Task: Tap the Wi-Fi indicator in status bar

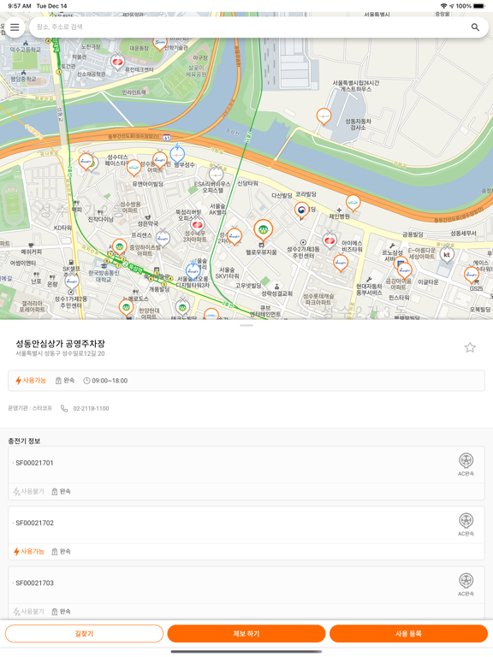Action: point(443,6)
